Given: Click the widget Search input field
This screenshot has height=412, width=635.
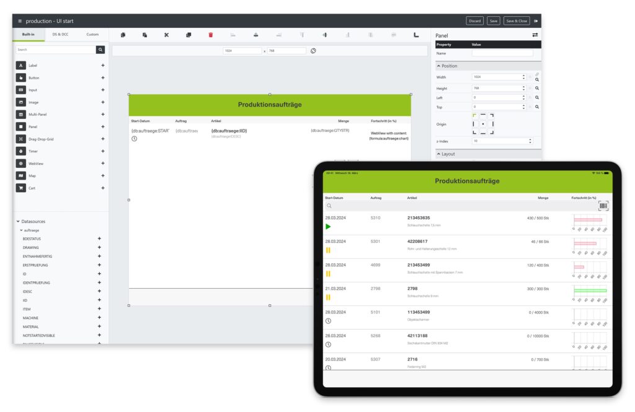Looking at the screenshot, I should pos(56,50).
